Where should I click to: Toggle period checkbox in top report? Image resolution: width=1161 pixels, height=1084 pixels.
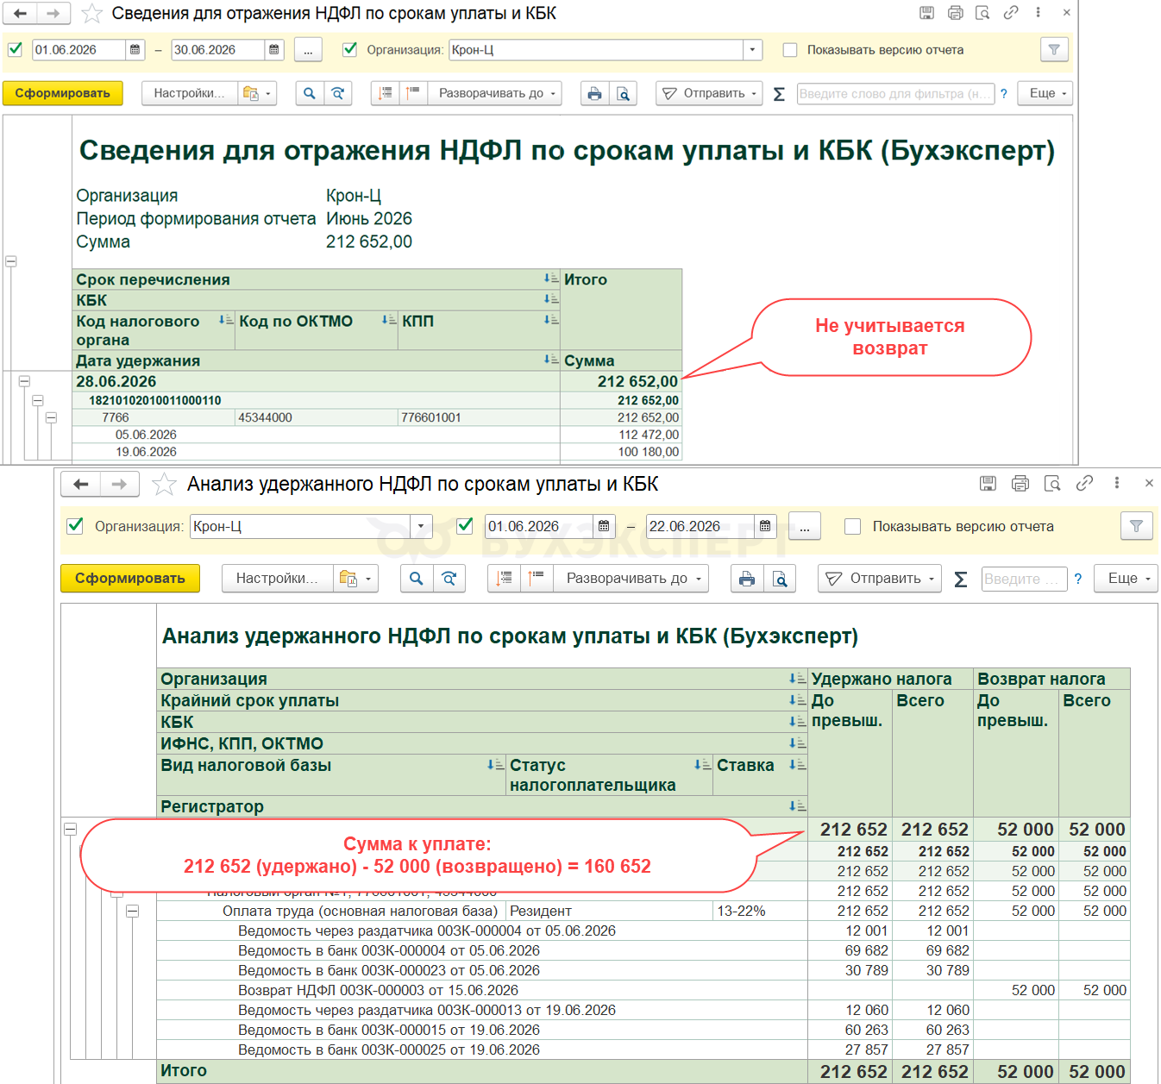pyautogui.click(x=15, y=49)
